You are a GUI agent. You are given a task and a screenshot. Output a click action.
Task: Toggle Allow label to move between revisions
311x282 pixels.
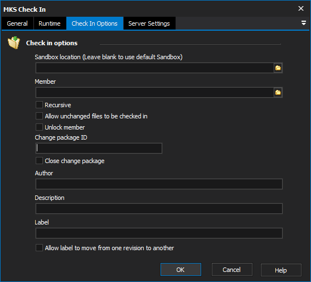[39, 248]
